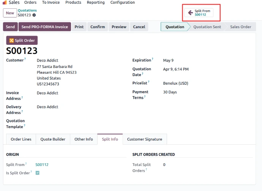The image size is (262, 191).
Task: Open the To Invoice menu
Action: point(51,3)
